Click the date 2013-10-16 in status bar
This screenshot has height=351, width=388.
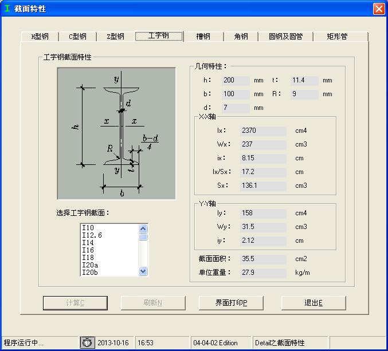[x=113, y=343]
